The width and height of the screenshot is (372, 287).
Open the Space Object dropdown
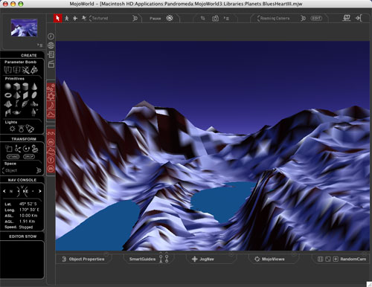click(x=22, y=170)
